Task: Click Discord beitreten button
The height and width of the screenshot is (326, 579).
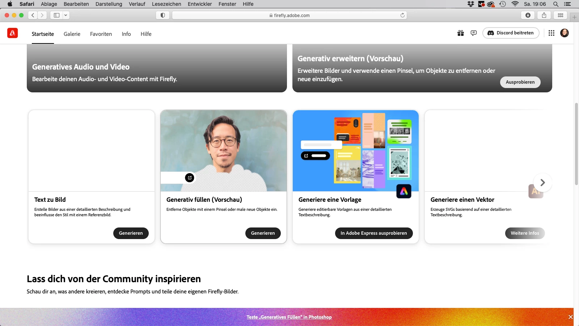Action: point(511,33)
